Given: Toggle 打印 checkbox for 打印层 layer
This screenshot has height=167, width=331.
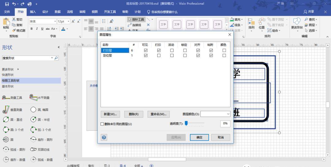Looking at the screenshot, I should coord(159,50).
